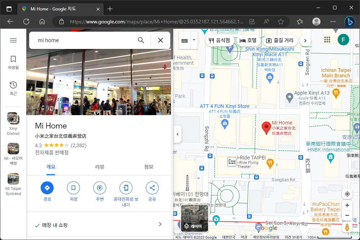Open the Bing chat sidebar icon

pos(350,22)
